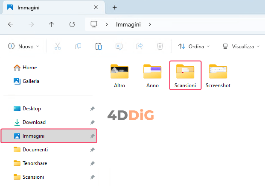Click the Delete trash icon
The height and width of the screenshot is (186, 265).
pyautogui.click(x=160, y=46)
